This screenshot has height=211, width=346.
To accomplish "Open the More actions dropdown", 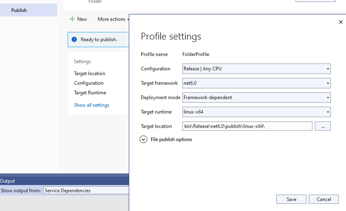I will (x=113, y=19).
